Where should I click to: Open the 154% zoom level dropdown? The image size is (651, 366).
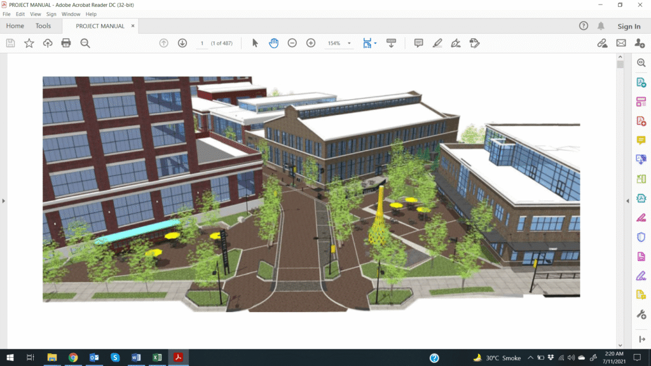(339, 43)
